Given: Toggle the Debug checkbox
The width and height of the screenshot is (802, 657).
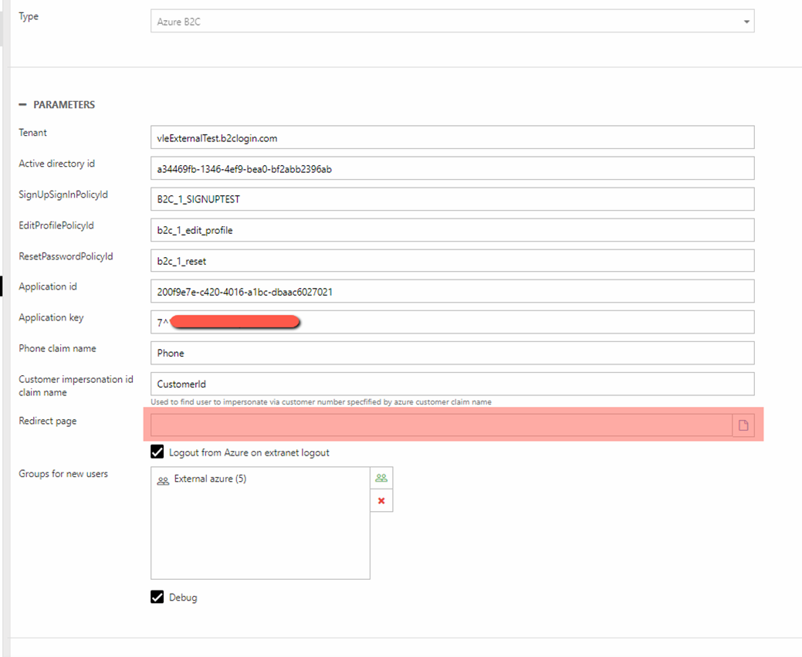Looking at the screenshot, I should tap(157, 597).
